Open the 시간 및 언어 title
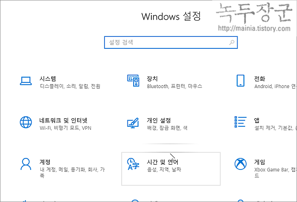 (162, 162)
